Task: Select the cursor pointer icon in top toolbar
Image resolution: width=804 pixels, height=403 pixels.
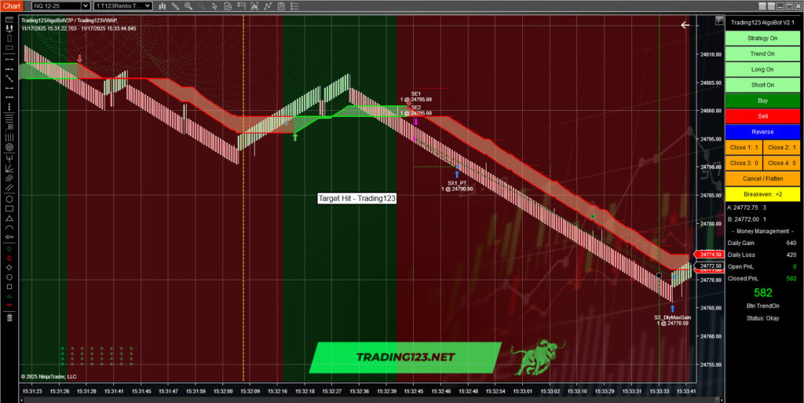Action: [215, 6]
